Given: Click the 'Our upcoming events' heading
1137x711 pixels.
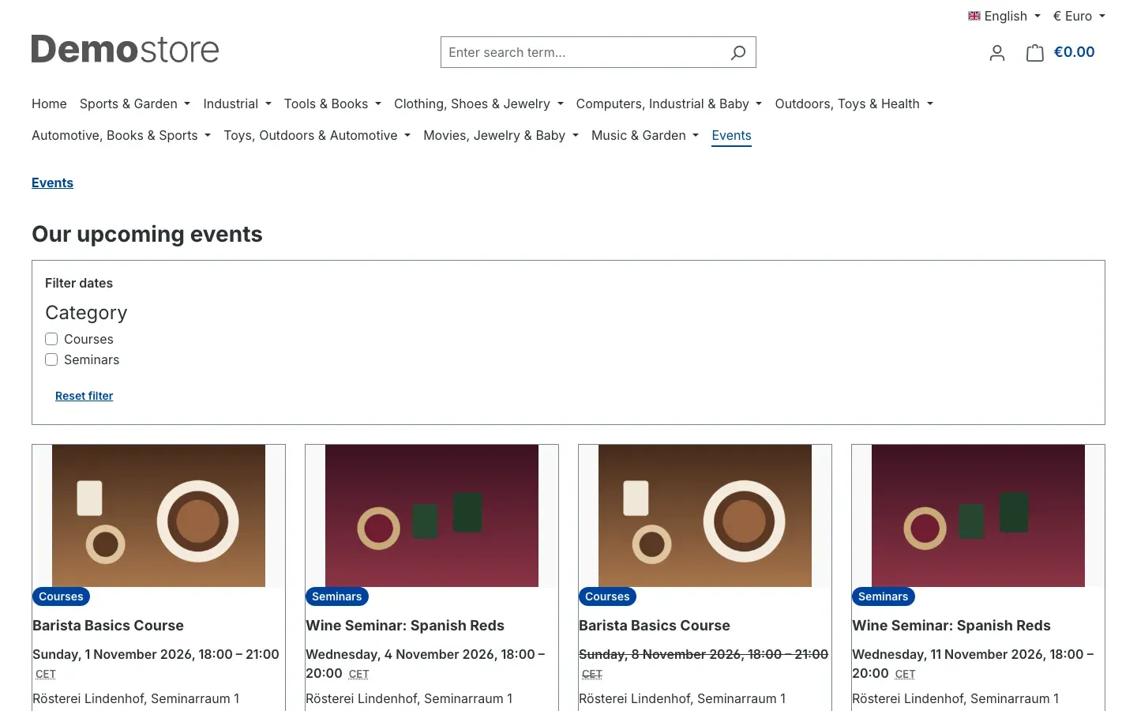Looking at the screenshot, I should click(147, 234).
